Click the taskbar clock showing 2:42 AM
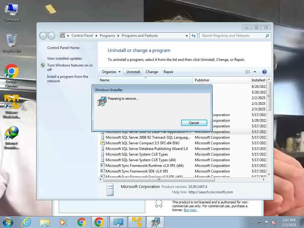The height and width of the screenshot is (228, 304). (x=289, y=222)
